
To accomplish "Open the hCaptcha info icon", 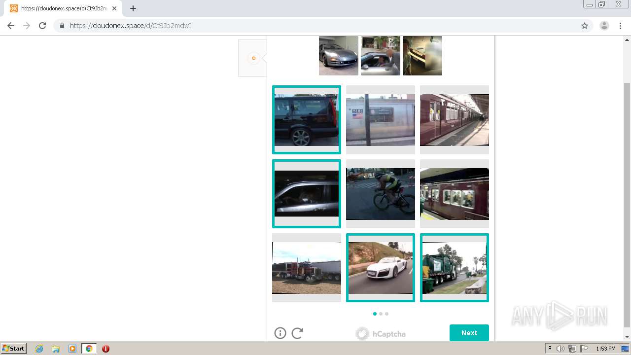I will click(x=280, y=333).
